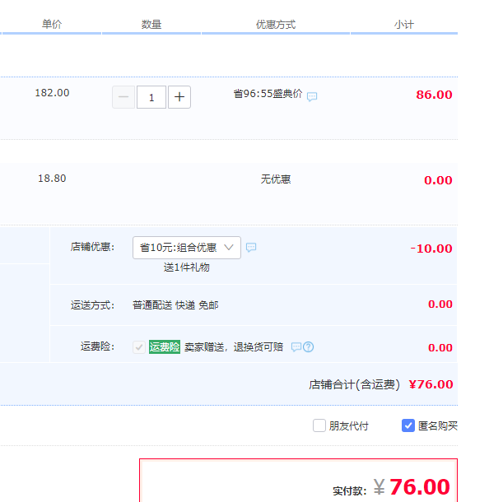Click the 小计 column header
Image resolution: width=503 pixels, height=502 pixels.
(404, 25)
